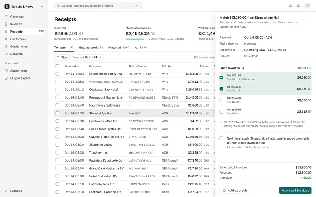
Task: Open the Rosemount House Hotel receipt
Action: (134, 97)
